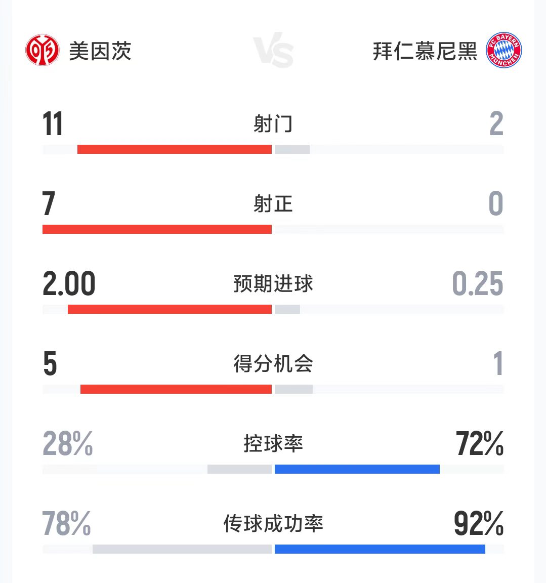Click the red 射正 bar for Mainz
The height and width of the screenshot is (583, 546).
157,229
